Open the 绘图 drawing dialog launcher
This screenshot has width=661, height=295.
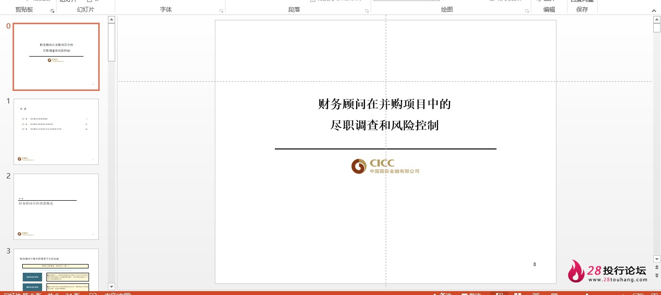point(527,11)
